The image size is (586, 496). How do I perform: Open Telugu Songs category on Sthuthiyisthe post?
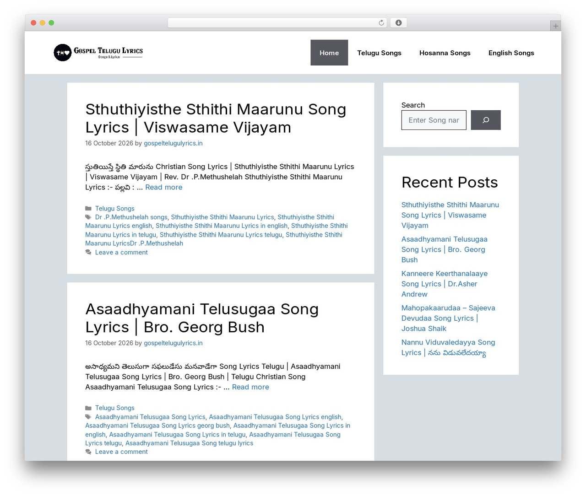(115, 209)
